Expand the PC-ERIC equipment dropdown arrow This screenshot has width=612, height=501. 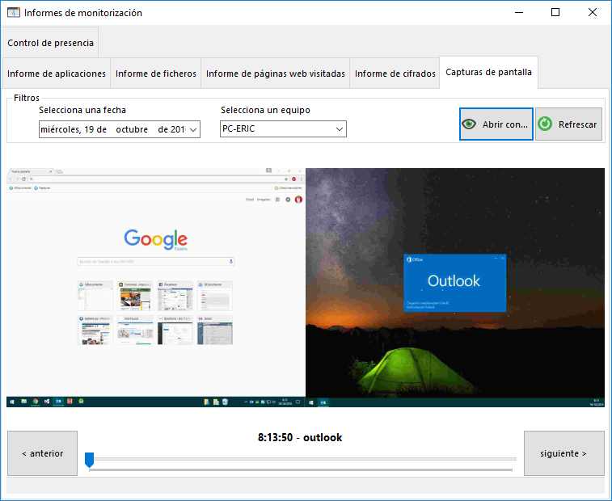coord(340,129)
